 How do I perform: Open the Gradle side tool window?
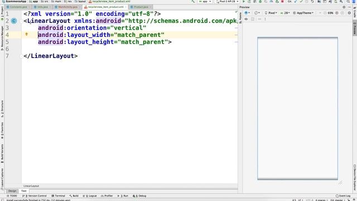tap(355, 12)
